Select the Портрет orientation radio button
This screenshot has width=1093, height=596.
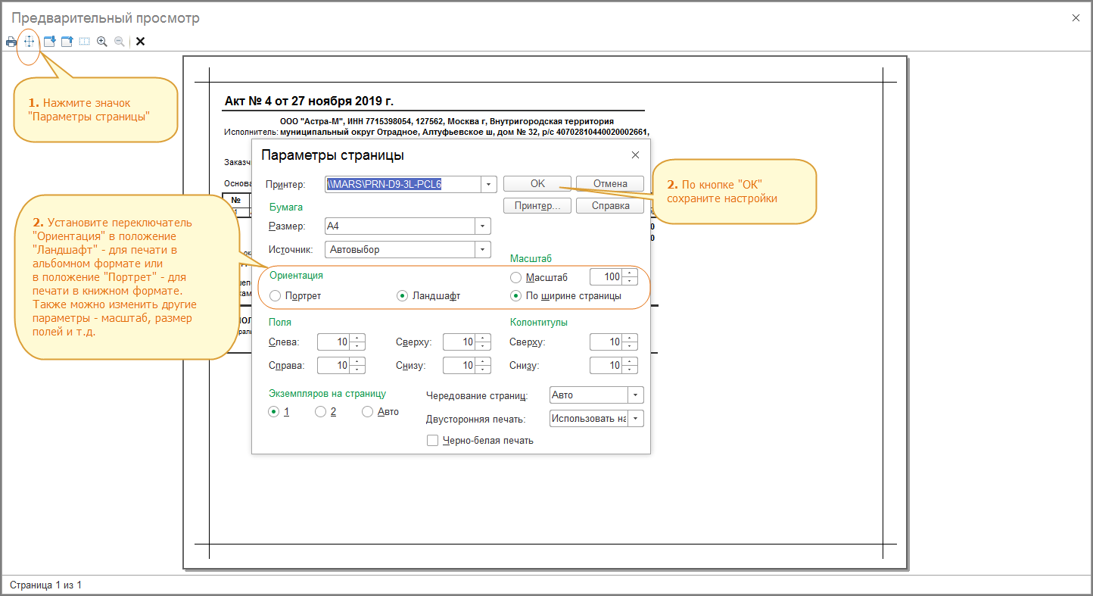click(x=275, y=296)
